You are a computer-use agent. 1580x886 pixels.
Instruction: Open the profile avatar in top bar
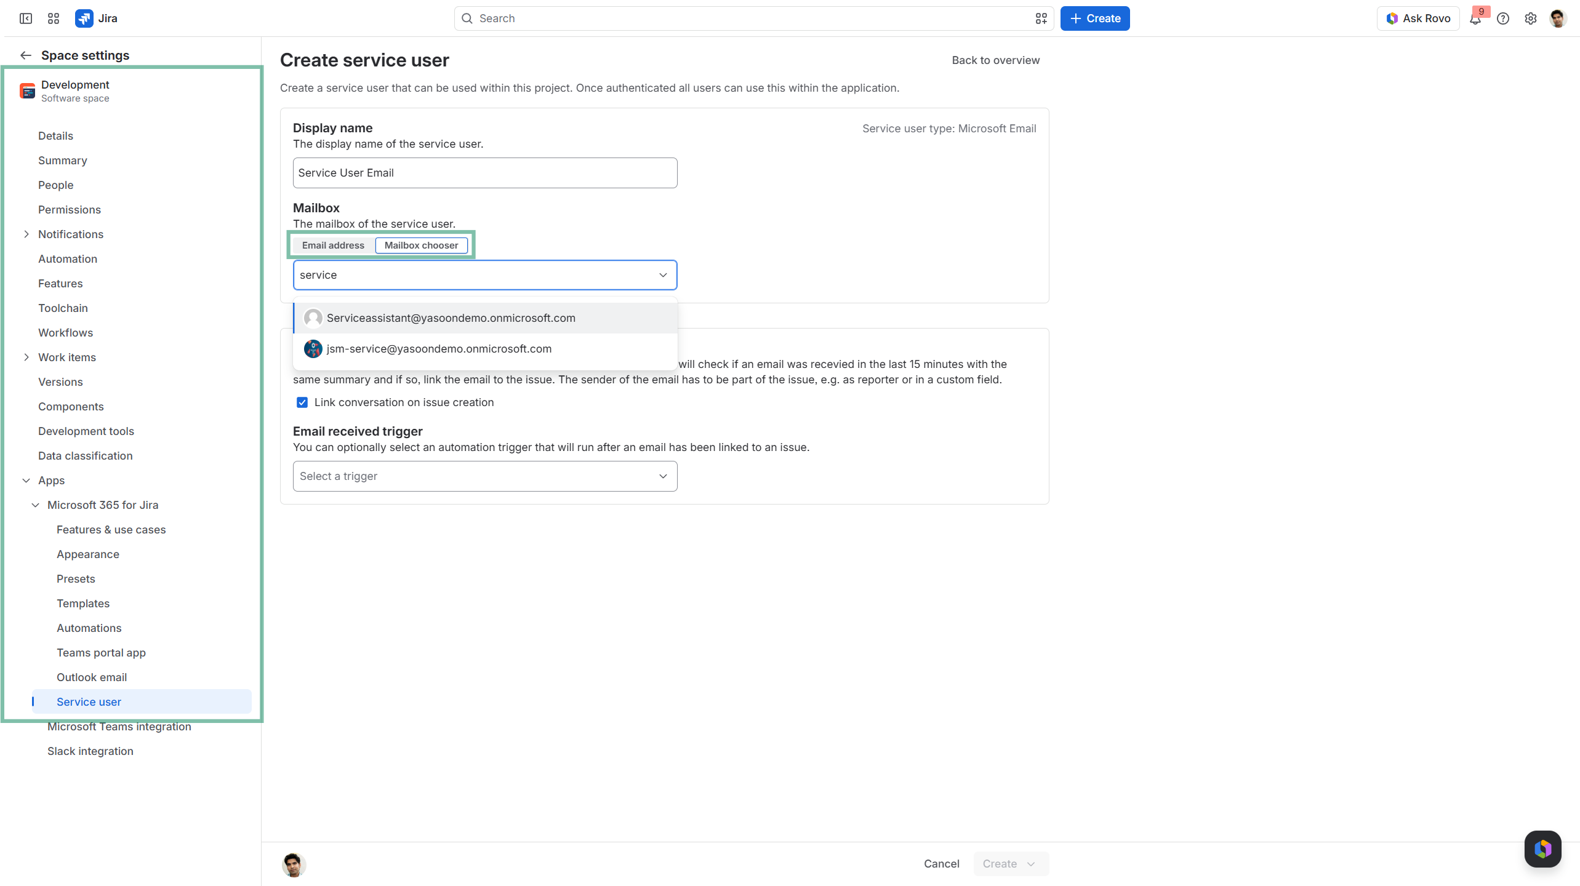[1558, 18]
